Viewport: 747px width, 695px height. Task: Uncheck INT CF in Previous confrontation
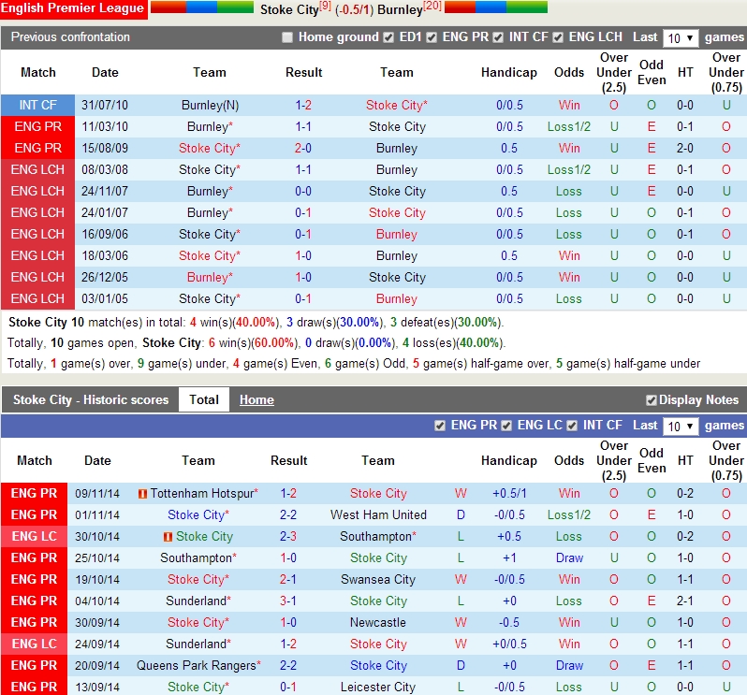coord(498,37)
